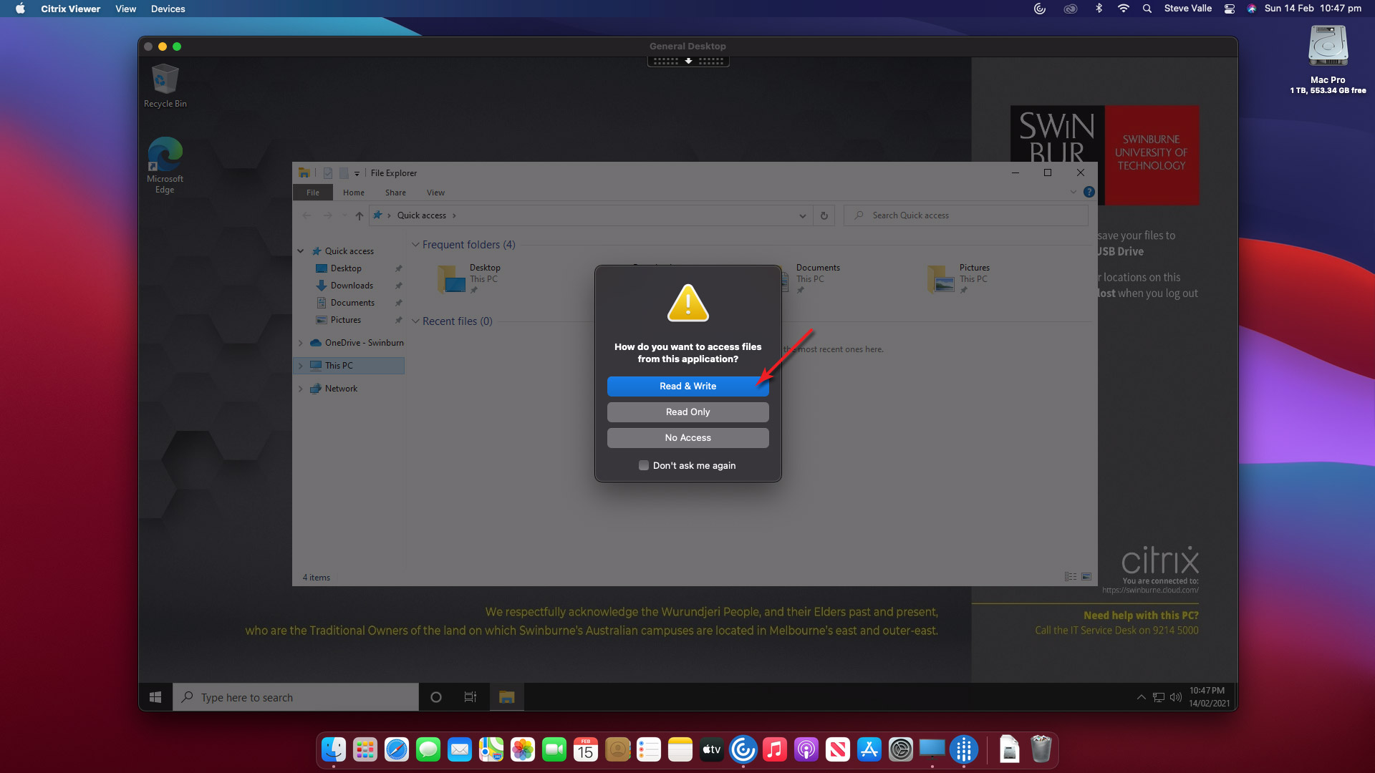The image size is (1375, 773).
Task: Expand the Citrix toolbar handle at top
Action: [x=687, y=62]
